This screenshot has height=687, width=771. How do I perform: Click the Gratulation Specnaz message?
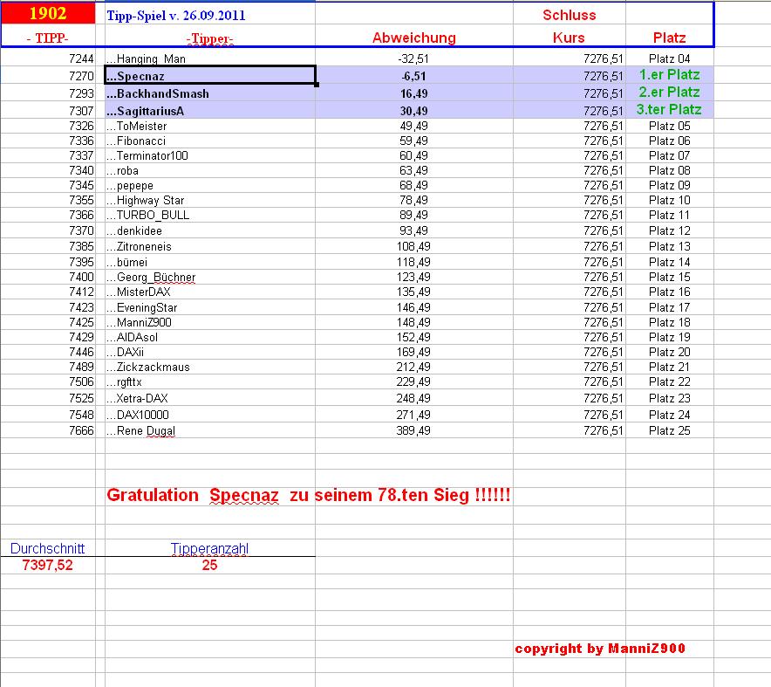(x=308, y=495)
